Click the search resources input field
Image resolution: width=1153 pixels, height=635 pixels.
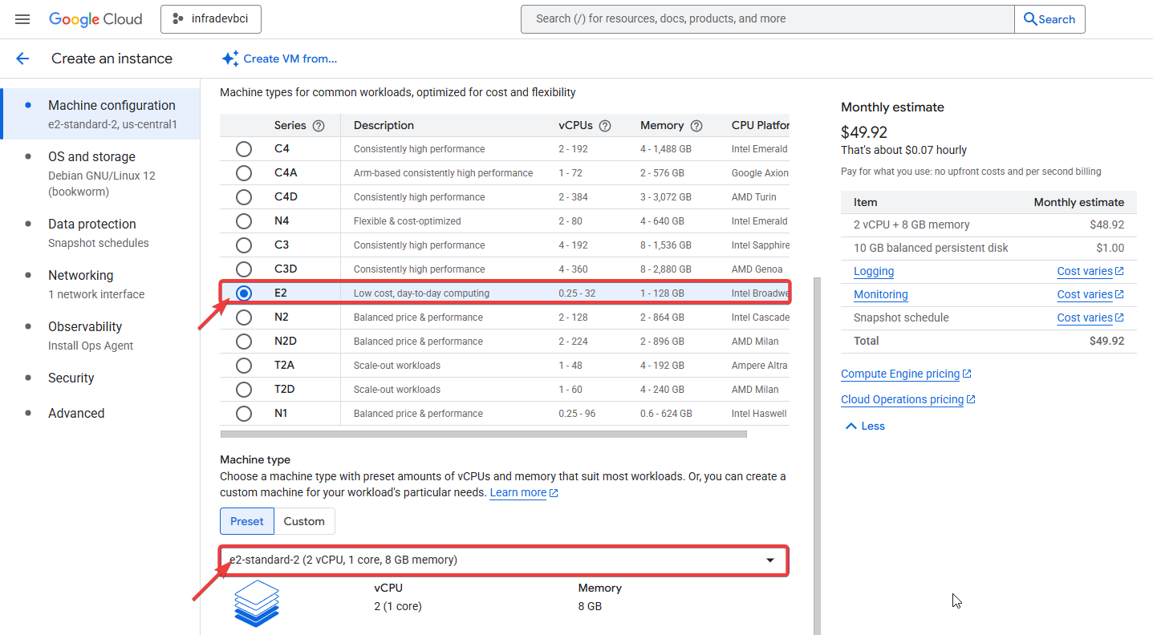pos(767,19)
